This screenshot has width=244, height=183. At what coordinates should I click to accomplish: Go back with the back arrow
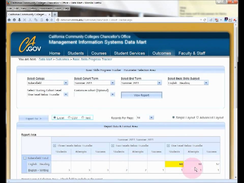[47, 20]
